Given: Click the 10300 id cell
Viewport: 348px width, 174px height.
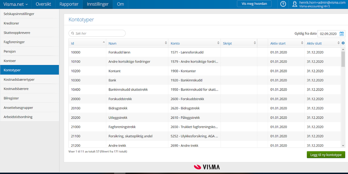Looking at the screenshot, I should [88, 80].
